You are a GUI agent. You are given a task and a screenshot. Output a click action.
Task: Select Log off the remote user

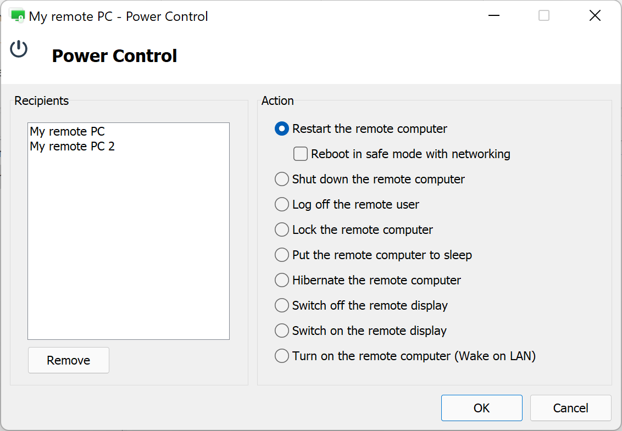[x=282, y=205]
